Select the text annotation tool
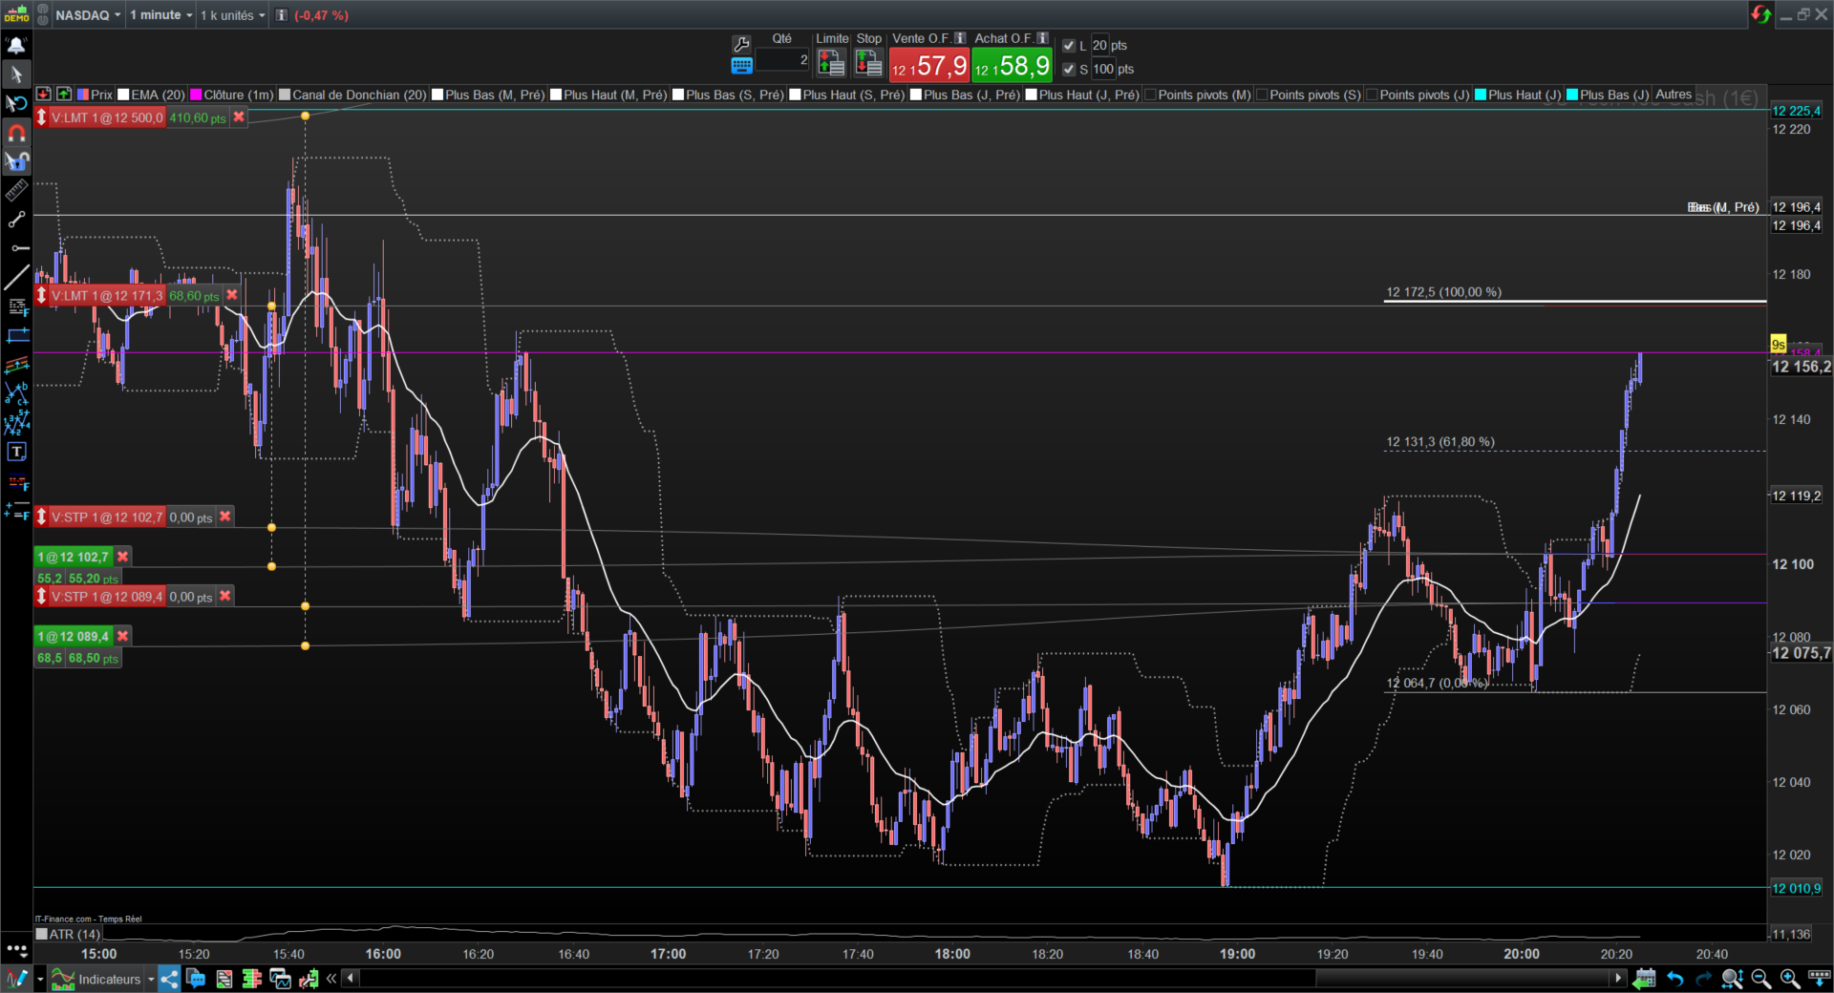This screenshot has width=1834, height=993. coord(16,452)
